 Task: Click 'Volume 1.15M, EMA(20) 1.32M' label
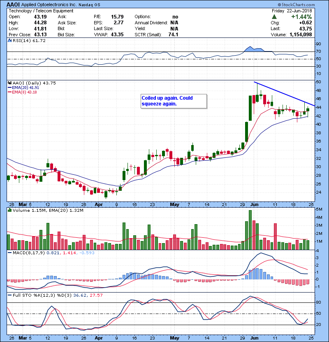[48, 211]
